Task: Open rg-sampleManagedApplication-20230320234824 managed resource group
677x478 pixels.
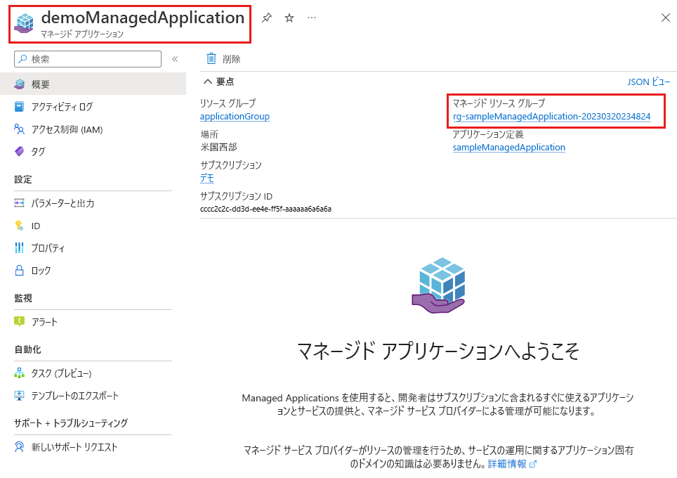Action: coord(551,116)
